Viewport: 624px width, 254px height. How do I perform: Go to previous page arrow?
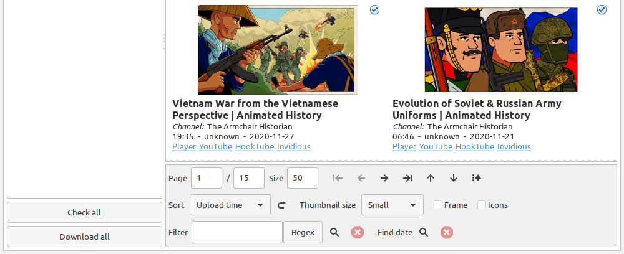coord(361,178)
